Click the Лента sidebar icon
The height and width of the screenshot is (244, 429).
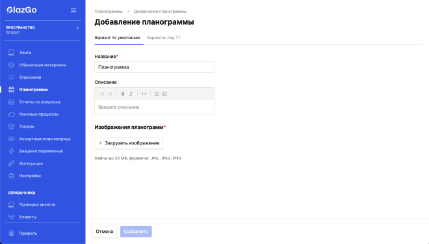[x=11, y=53]
